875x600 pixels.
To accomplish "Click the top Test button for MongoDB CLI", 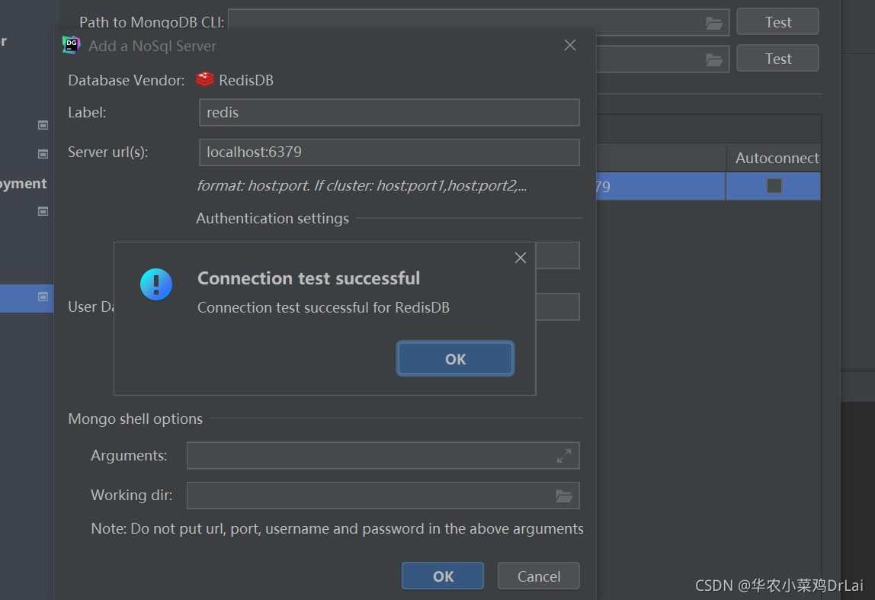I will coord(778,22).
